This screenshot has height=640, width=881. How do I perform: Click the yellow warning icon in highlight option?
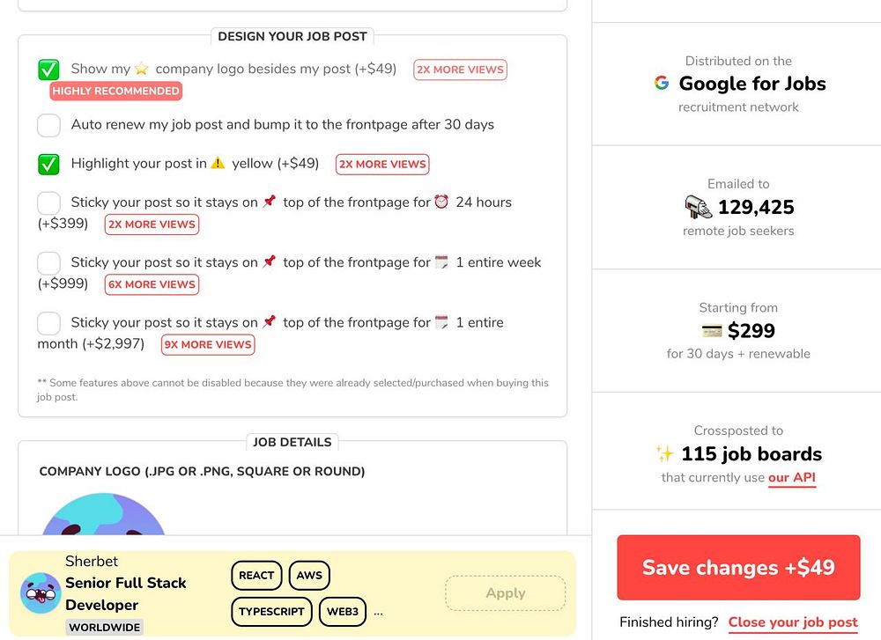pyautogui.click(x=218, y=164)
